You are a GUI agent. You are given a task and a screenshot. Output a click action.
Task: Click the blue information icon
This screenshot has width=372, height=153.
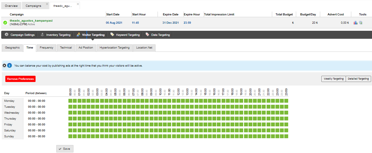pyautogui.click(x=9, y=65)
